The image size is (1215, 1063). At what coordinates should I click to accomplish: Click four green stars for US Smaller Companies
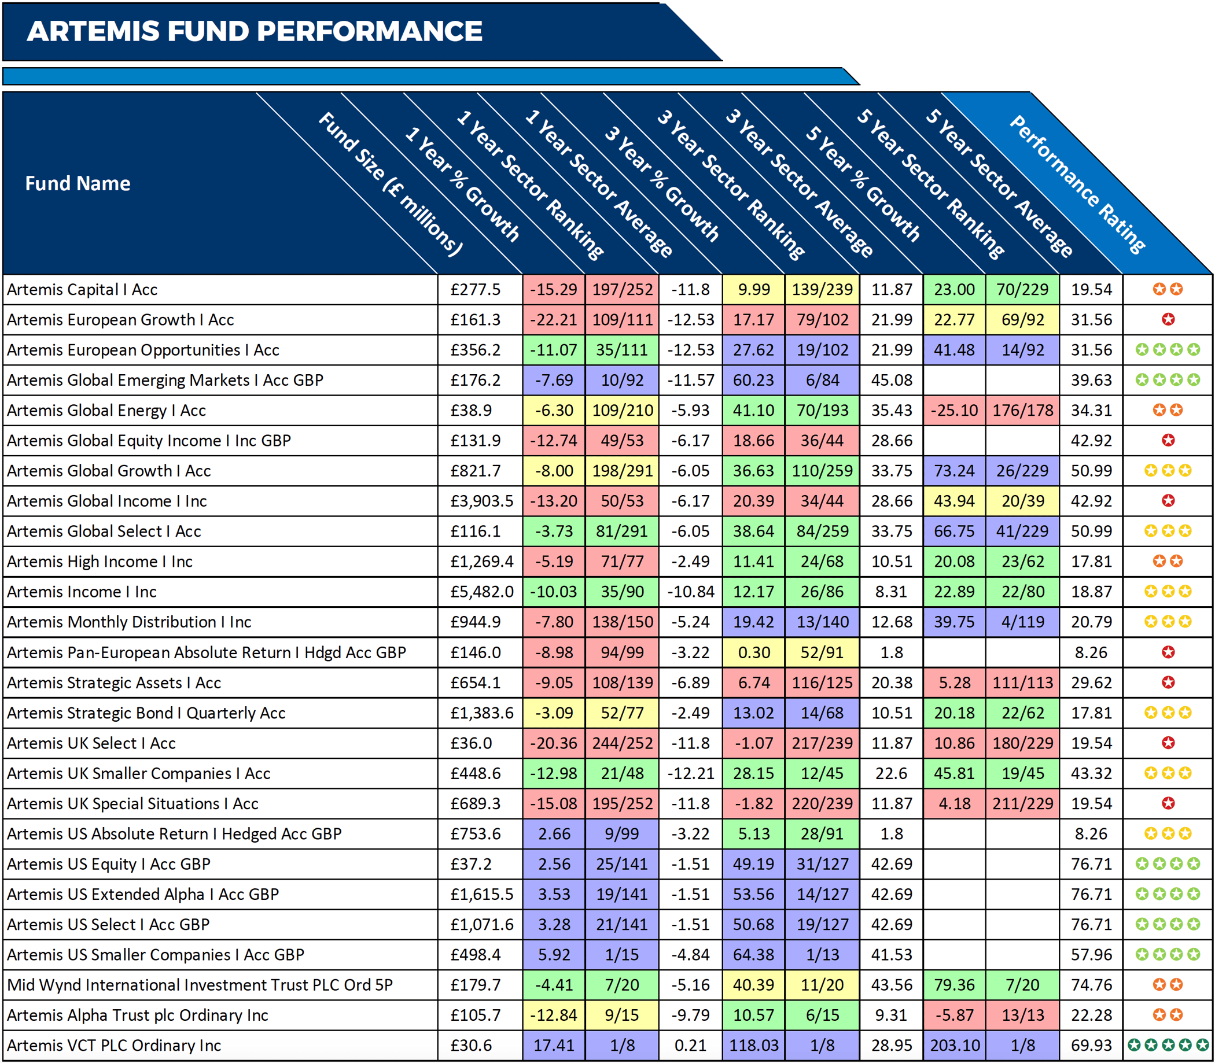tap(1168, 955)
